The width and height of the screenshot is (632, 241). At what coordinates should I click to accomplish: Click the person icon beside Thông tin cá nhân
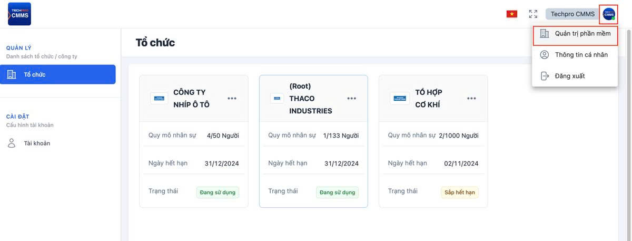coord(545,55)
